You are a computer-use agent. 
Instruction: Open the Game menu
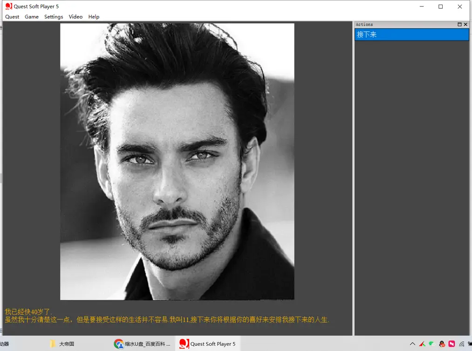[32, 17]
